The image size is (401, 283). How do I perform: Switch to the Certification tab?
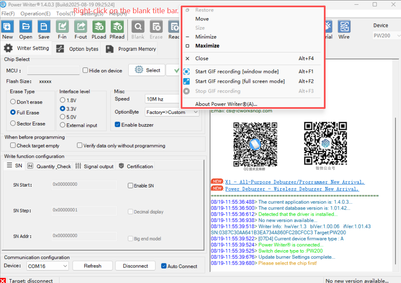(136, 166)
